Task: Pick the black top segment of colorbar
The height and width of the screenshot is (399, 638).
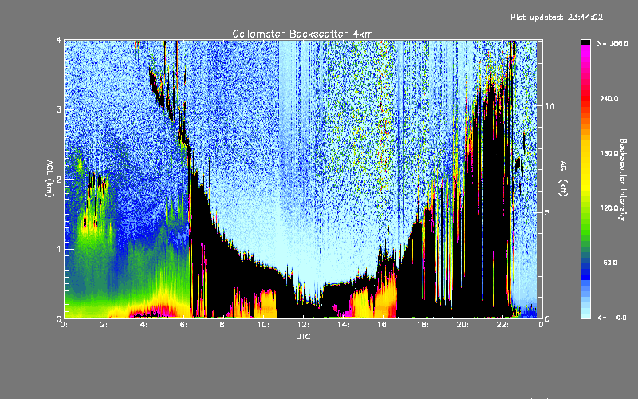Action: pyautogui.click(x=585, y=42)
